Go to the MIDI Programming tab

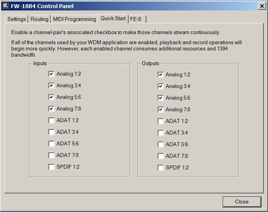click(x=74, y=19)
